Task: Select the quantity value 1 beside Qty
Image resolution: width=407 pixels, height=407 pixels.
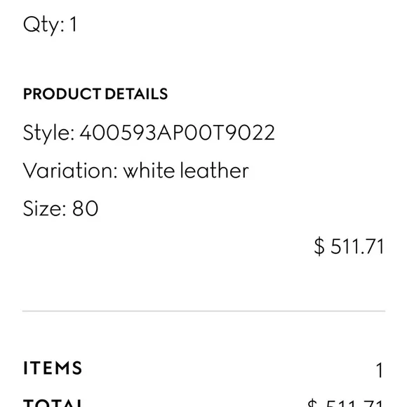Action: click(x=73, y=25)
